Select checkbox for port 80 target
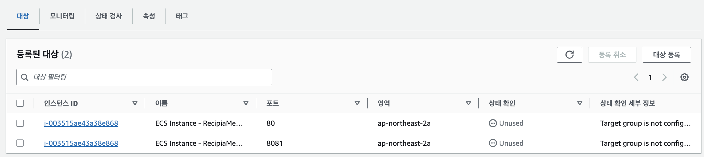Screen dimensions: 704x157 (20, 123)
